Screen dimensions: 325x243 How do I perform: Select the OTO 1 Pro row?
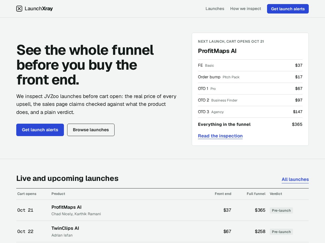[x=250, y=89]
